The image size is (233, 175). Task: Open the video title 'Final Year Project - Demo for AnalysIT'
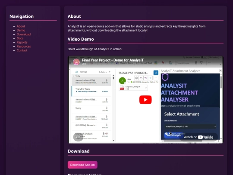click(113, 60)
